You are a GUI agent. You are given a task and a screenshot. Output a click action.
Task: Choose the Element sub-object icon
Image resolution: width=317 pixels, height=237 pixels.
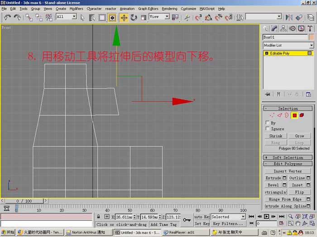pos(302,115)
